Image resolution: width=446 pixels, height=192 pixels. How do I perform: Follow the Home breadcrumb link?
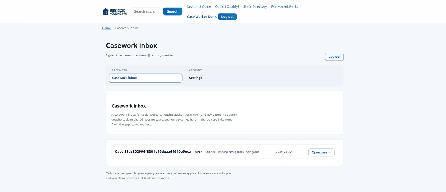point(106,28)
